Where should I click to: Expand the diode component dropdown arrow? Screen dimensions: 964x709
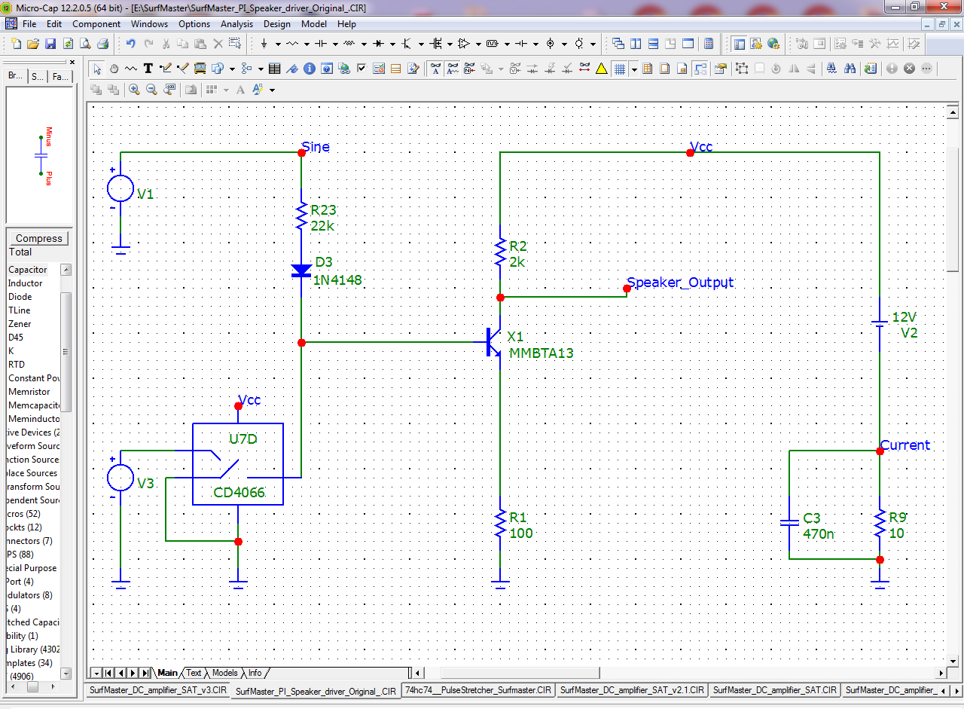point(392,44)
